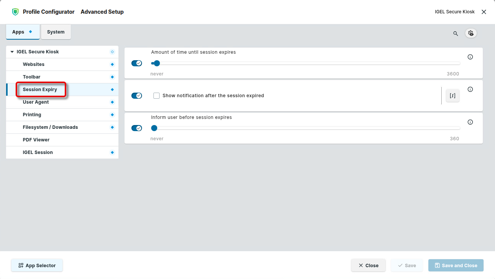This screenshot has height=279, width=495.
Task: Click blue diamond indicator beside Websites
Action: (x=112, y=64)
